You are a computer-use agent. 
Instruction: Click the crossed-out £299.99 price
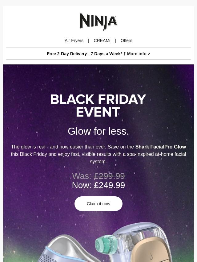point(109,176)
